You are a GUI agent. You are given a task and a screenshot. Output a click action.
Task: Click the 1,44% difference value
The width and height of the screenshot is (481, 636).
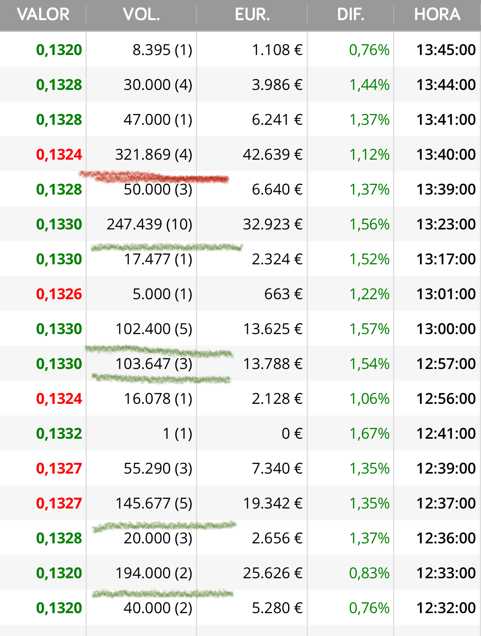pyautogui.click(x=369, y=85)
